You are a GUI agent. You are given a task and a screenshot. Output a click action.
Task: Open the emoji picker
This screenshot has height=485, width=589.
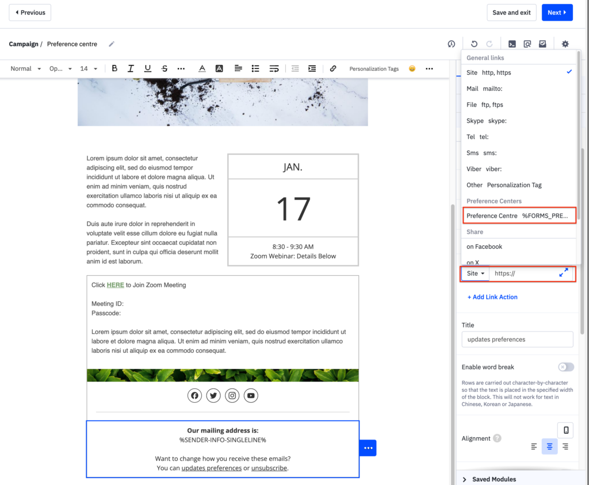tap(412, 68)
